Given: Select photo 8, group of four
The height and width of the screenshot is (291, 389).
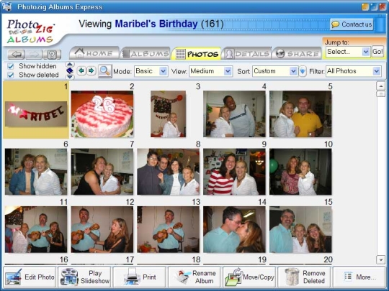Looking at the screenshot, I should click(168, 172).
